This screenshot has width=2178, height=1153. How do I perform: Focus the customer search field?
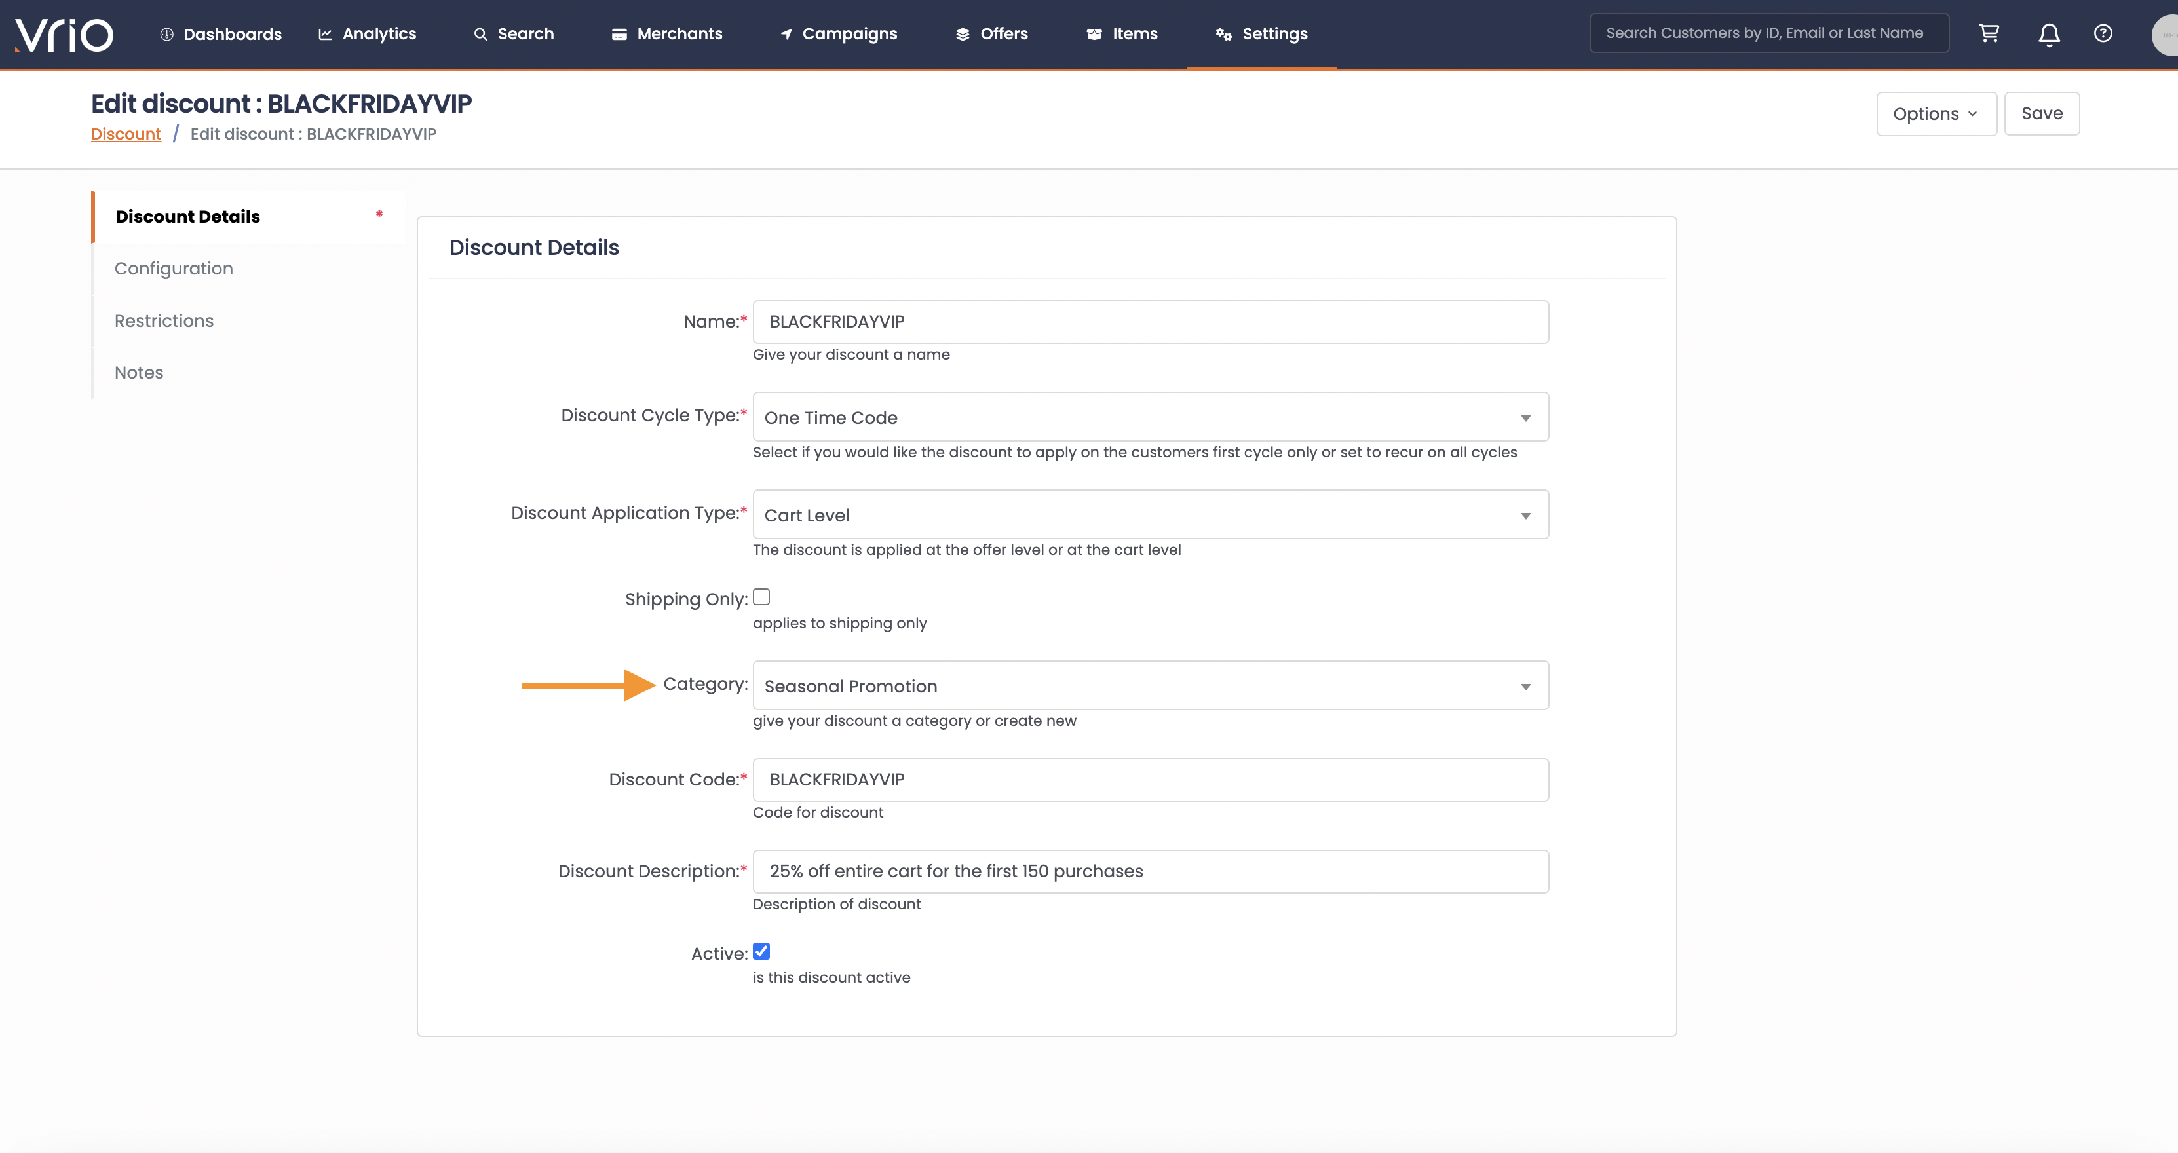pos(1768,33)
